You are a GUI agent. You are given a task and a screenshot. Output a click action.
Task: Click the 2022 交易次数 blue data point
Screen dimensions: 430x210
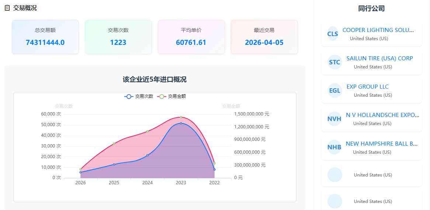(x=215, y=170)
